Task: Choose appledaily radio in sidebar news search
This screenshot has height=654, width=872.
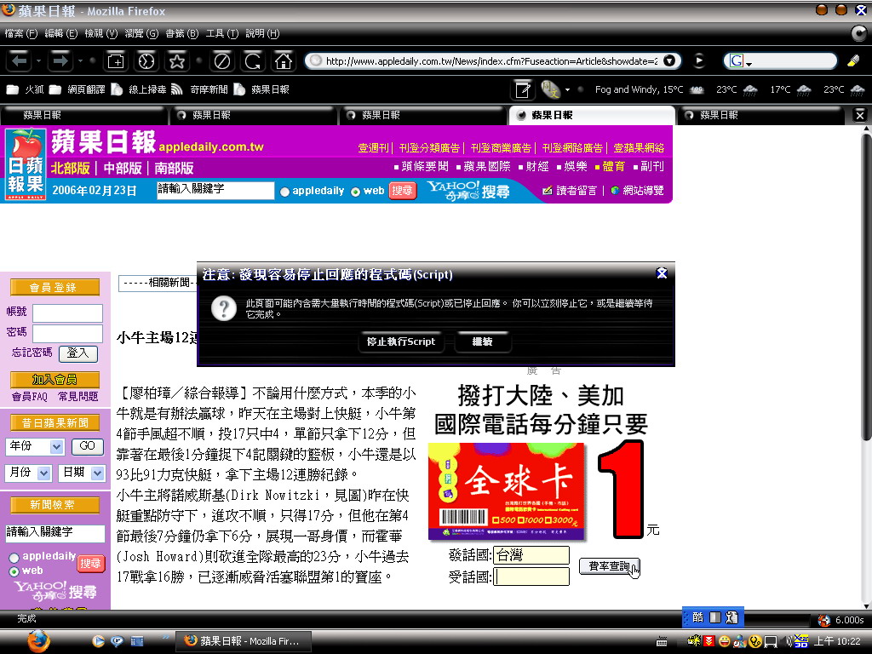Action: point(14,558)
